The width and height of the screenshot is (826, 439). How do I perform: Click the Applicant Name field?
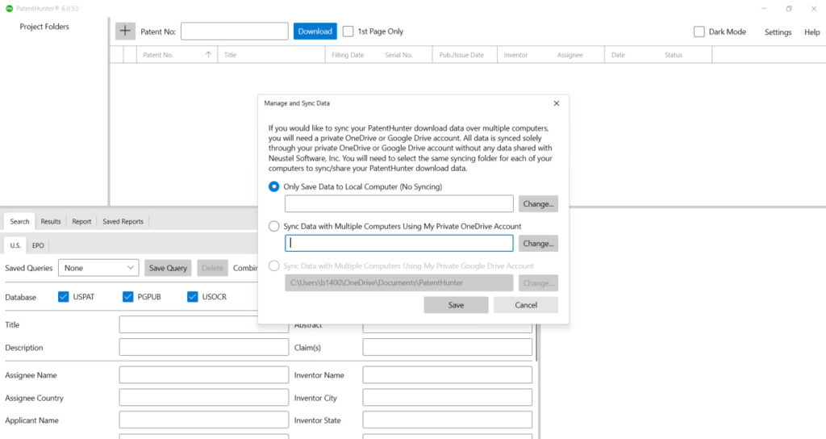203,420
